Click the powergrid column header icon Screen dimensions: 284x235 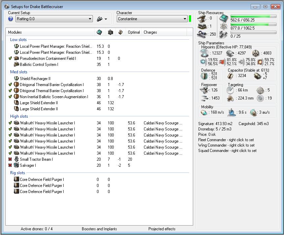110,32
